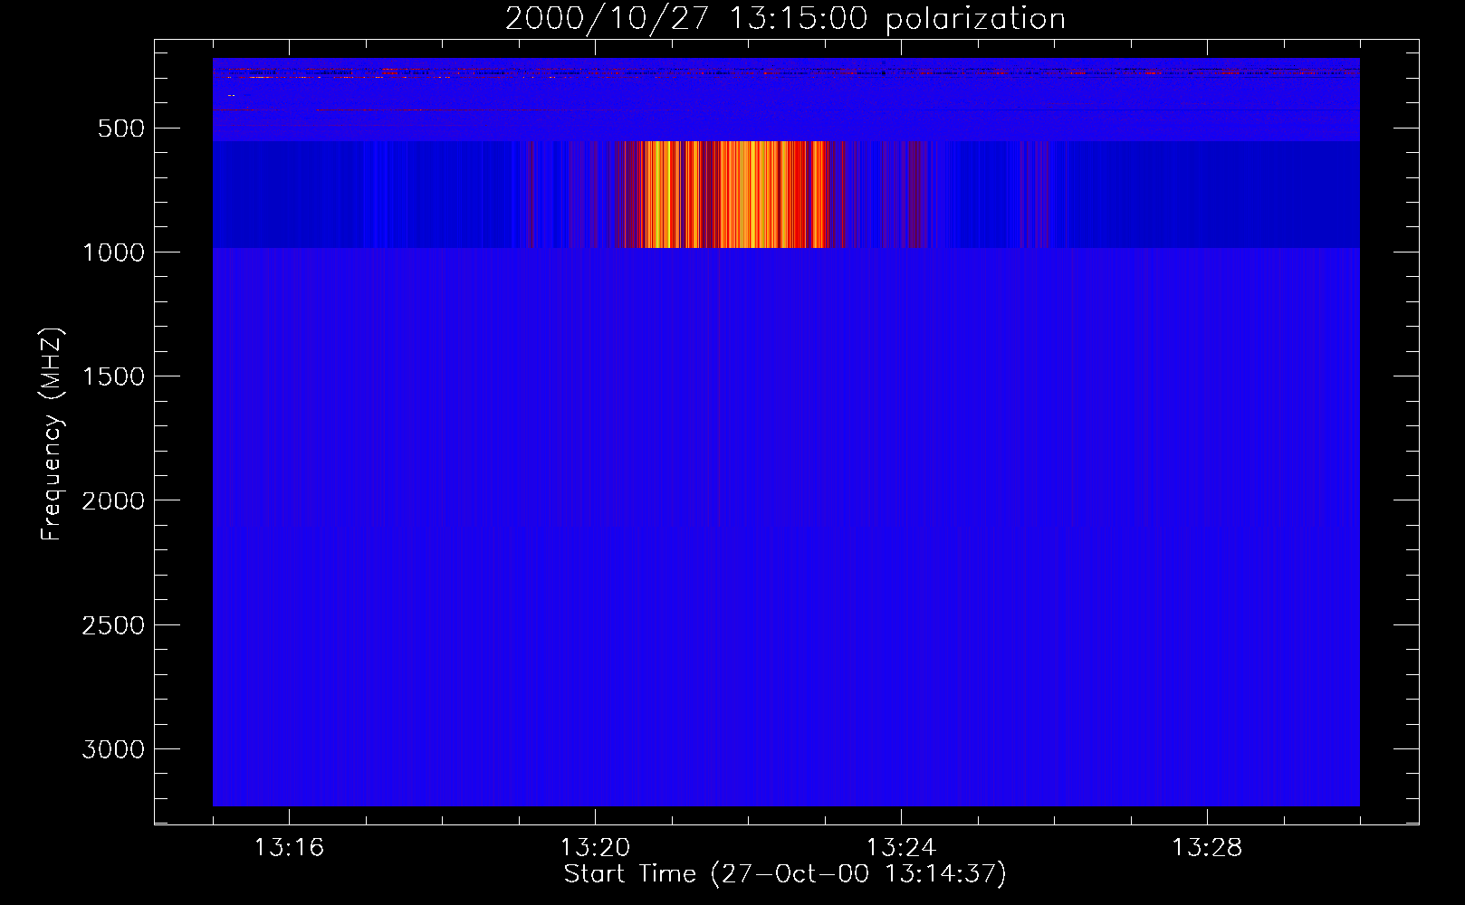Image resolution: width=1465 pixels, height=905 pixels.
Task: Click the bright yellow-red burst in the spectrogram
Action: tap(733, 195)
